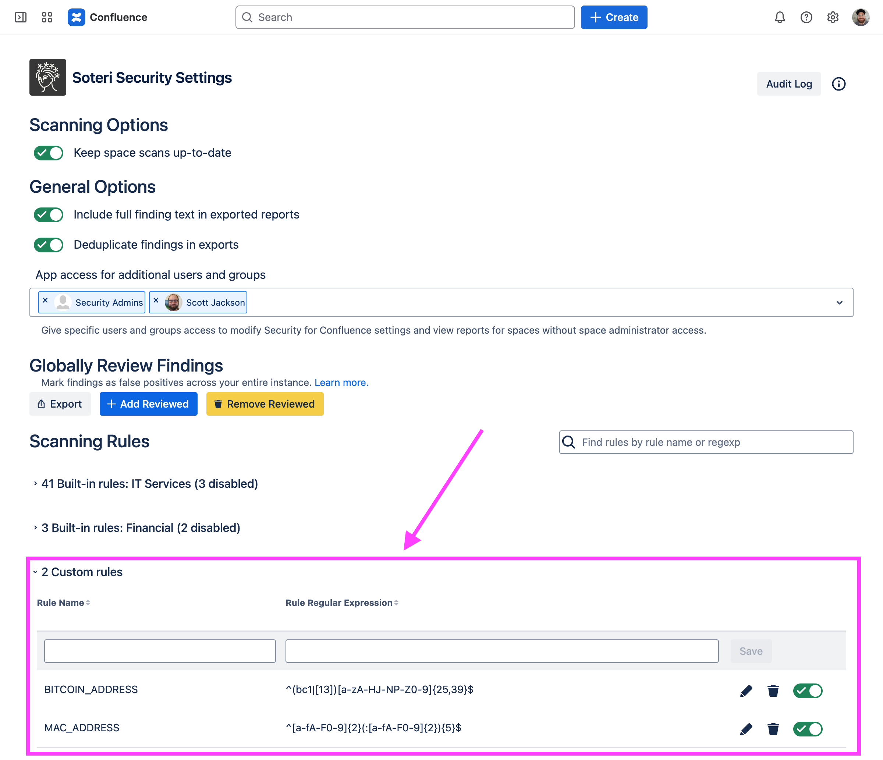Screen dimensions: 883x760
Task: Disable the BITCOIN_ADDRESS rule toggle
Action: coord(807,690)
